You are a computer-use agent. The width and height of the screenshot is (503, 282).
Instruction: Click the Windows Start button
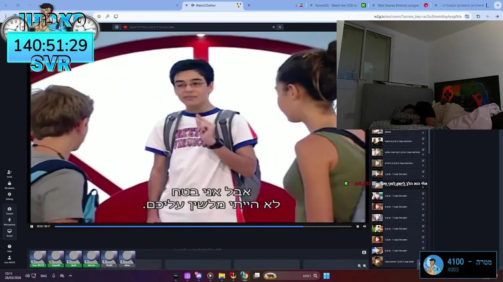point(327,276)
